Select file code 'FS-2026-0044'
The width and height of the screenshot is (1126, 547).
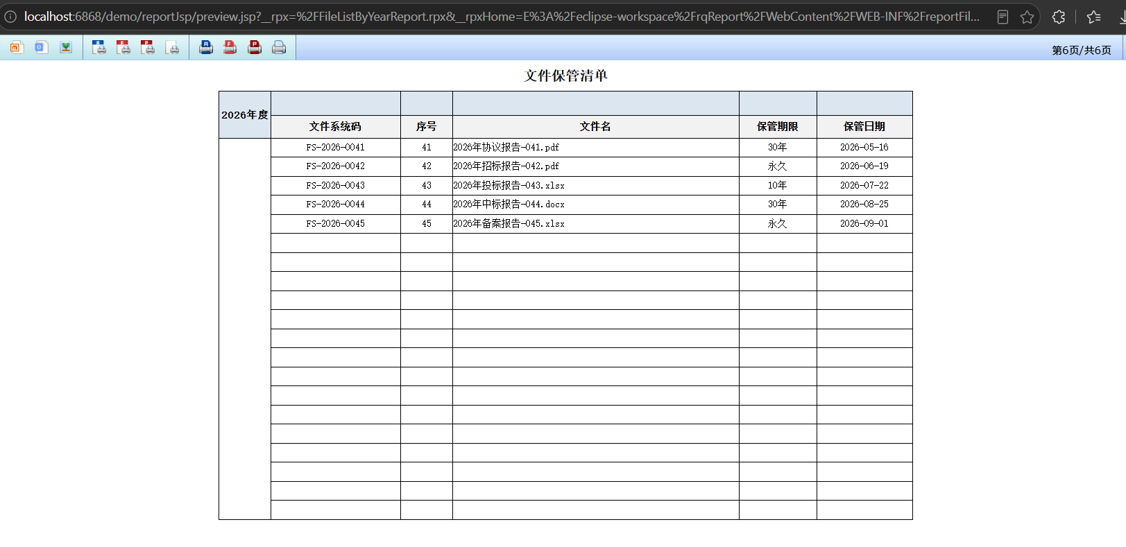click(x=336, y=205)
